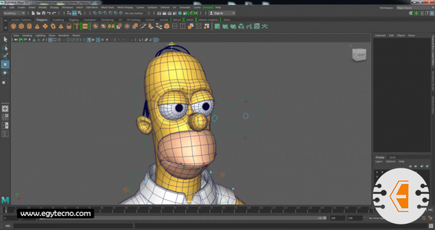Click the Bevel shelf icon
The image size is (435, 230).
tap(167, 27)
